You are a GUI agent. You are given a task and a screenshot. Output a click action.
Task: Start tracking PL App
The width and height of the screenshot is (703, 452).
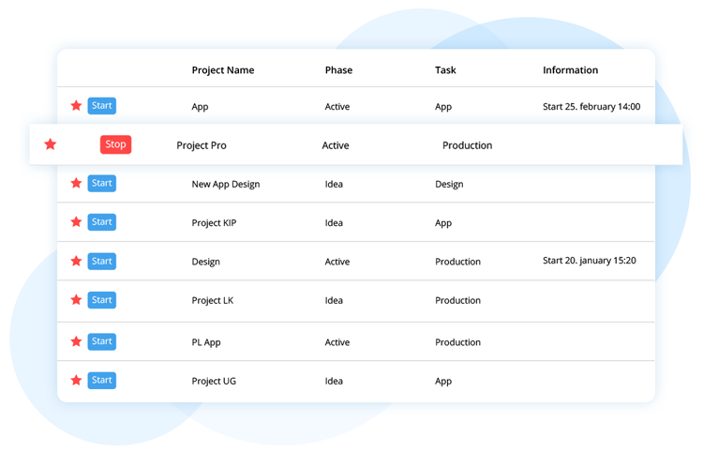click(102, 341)
